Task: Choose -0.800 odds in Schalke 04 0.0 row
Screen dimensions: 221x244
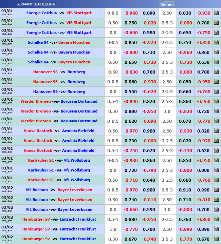Action: coord(131,52)
